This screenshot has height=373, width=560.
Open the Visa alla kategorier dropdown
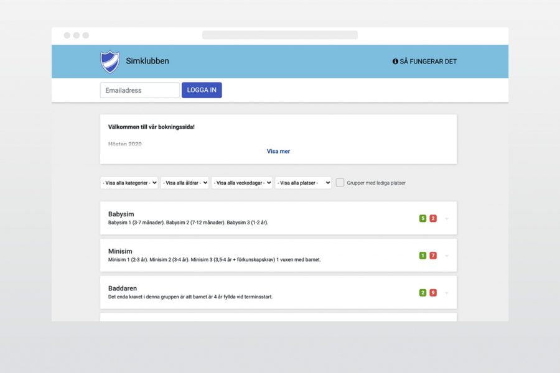tap(129, 183)
